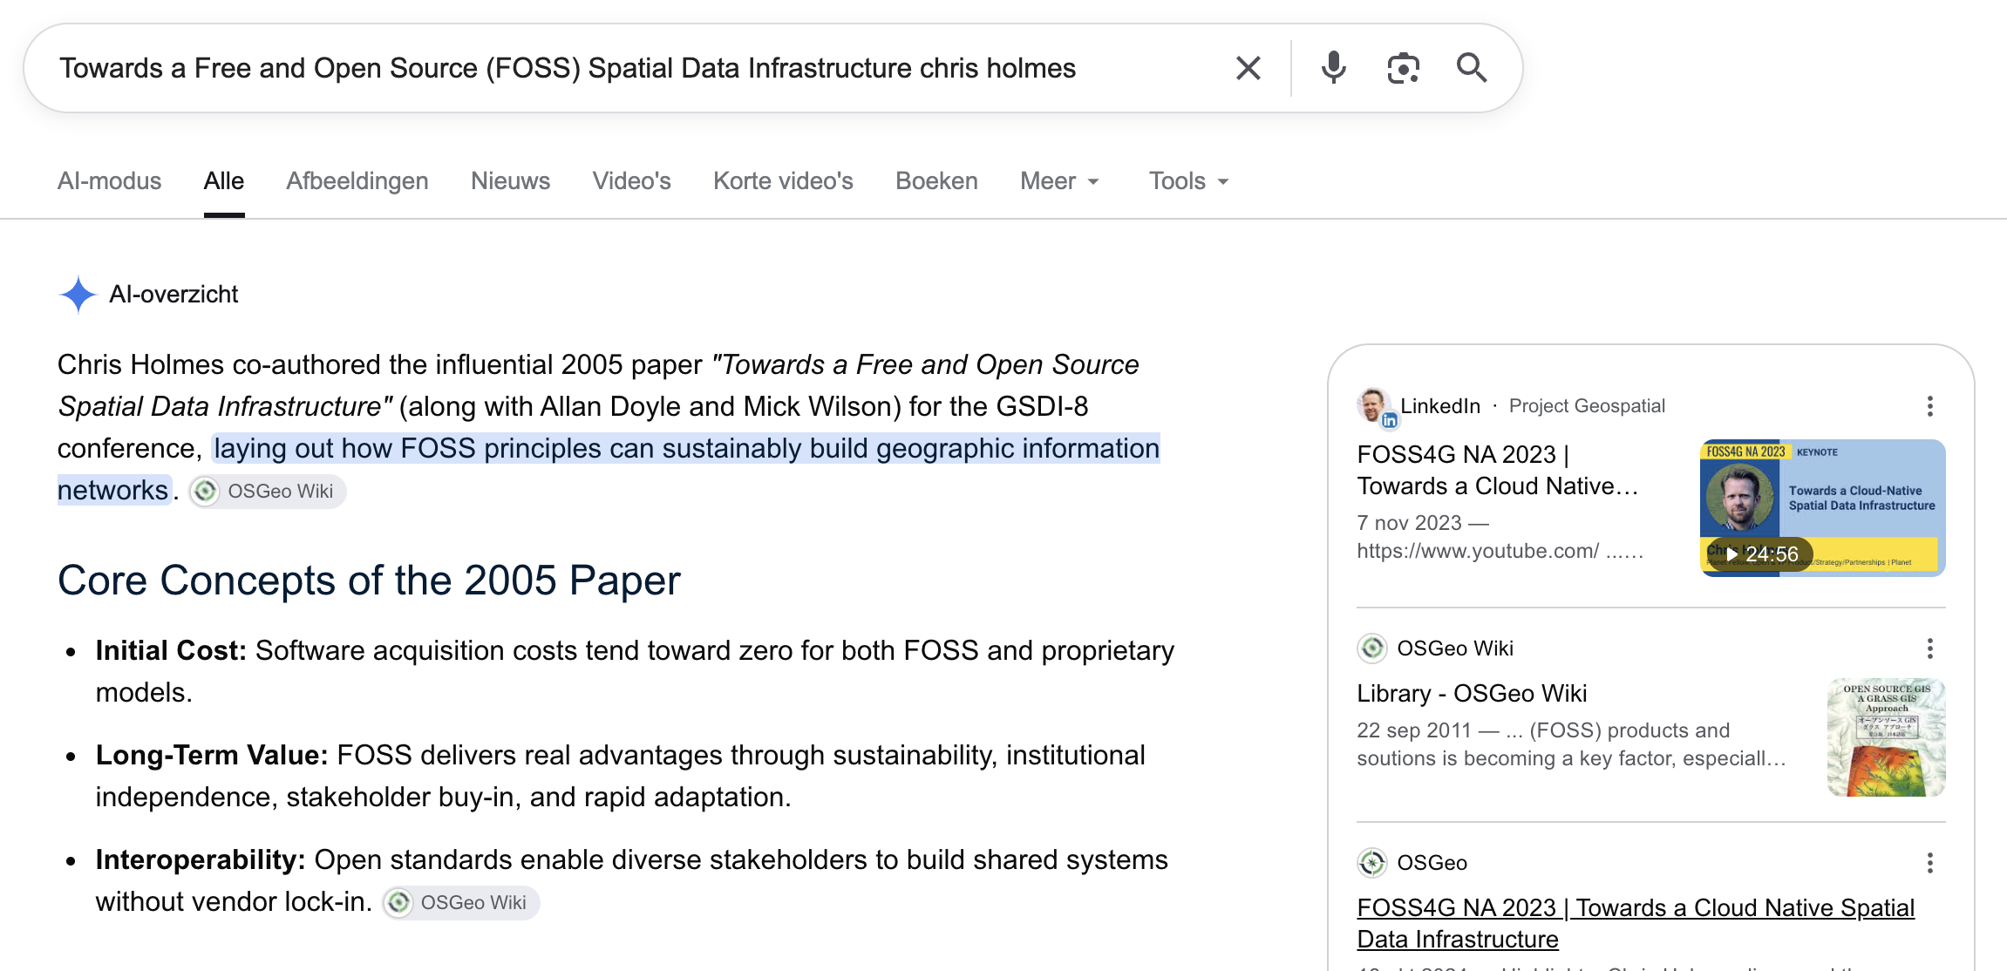This screenshot has width=2007, height=971.
Task: Switch to Afbeeldingen tab
Action: coord(357,181)
